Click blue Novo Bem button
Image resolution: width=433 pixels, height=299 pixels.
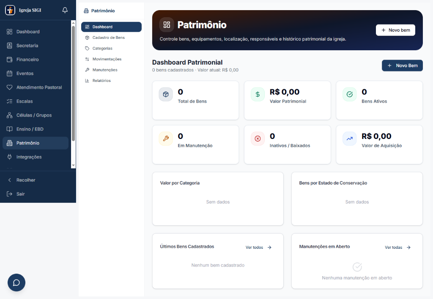pyautogui.click(x=402, y=65)
